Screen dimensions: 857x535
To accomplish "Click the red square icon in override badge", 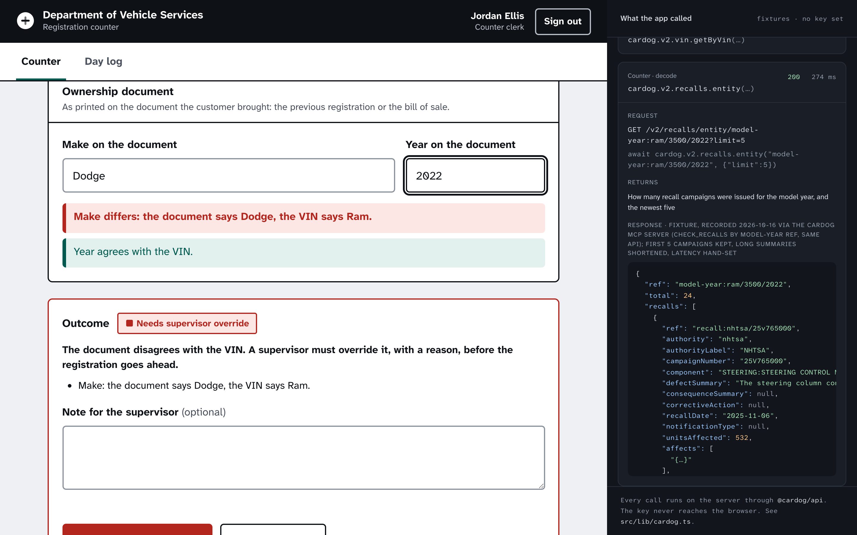I will (x=130, y=323).
